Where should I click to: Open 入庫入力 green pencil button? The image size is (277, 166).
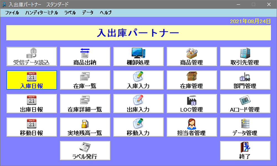(x=138, y=80)
